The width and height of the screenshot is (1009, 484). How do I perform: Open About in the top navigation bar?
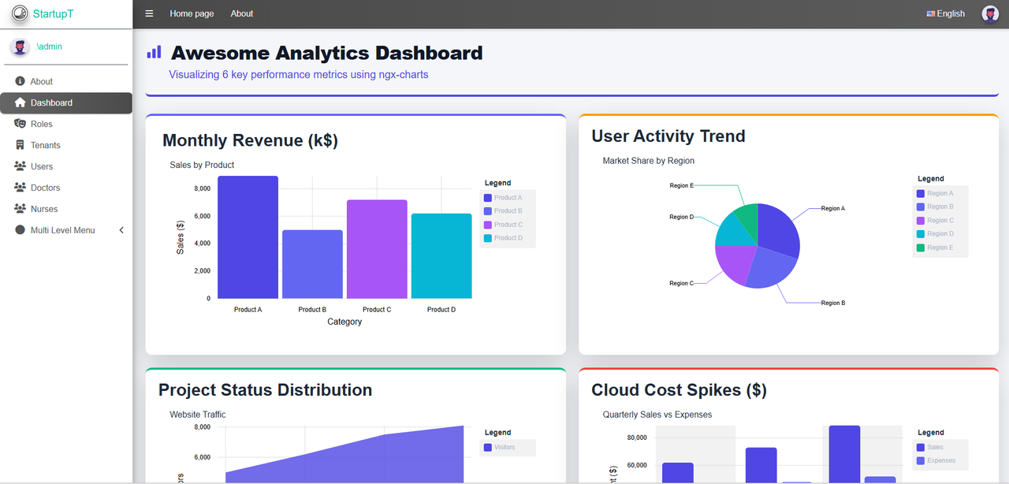(242, 13)
